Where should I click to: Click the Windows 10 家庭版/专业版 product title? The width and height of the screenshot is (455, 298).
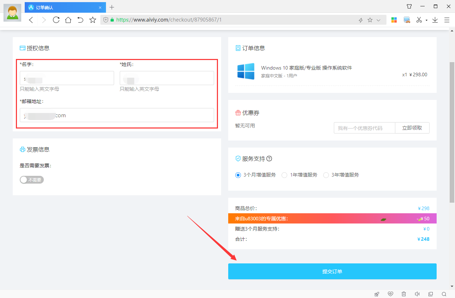tap(307, 68)
